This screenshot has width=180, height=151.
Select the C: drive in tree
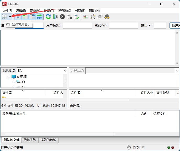(23, 82)
